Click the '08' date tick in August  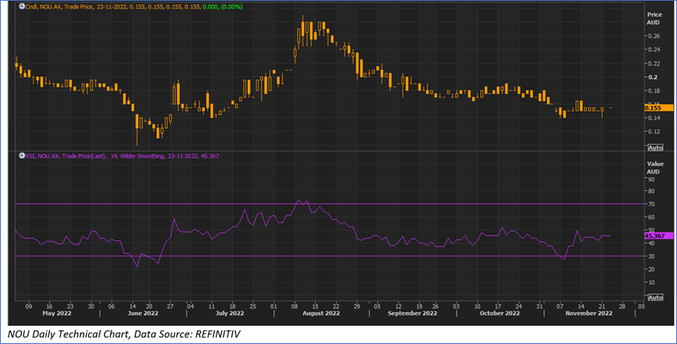[296, 307]
